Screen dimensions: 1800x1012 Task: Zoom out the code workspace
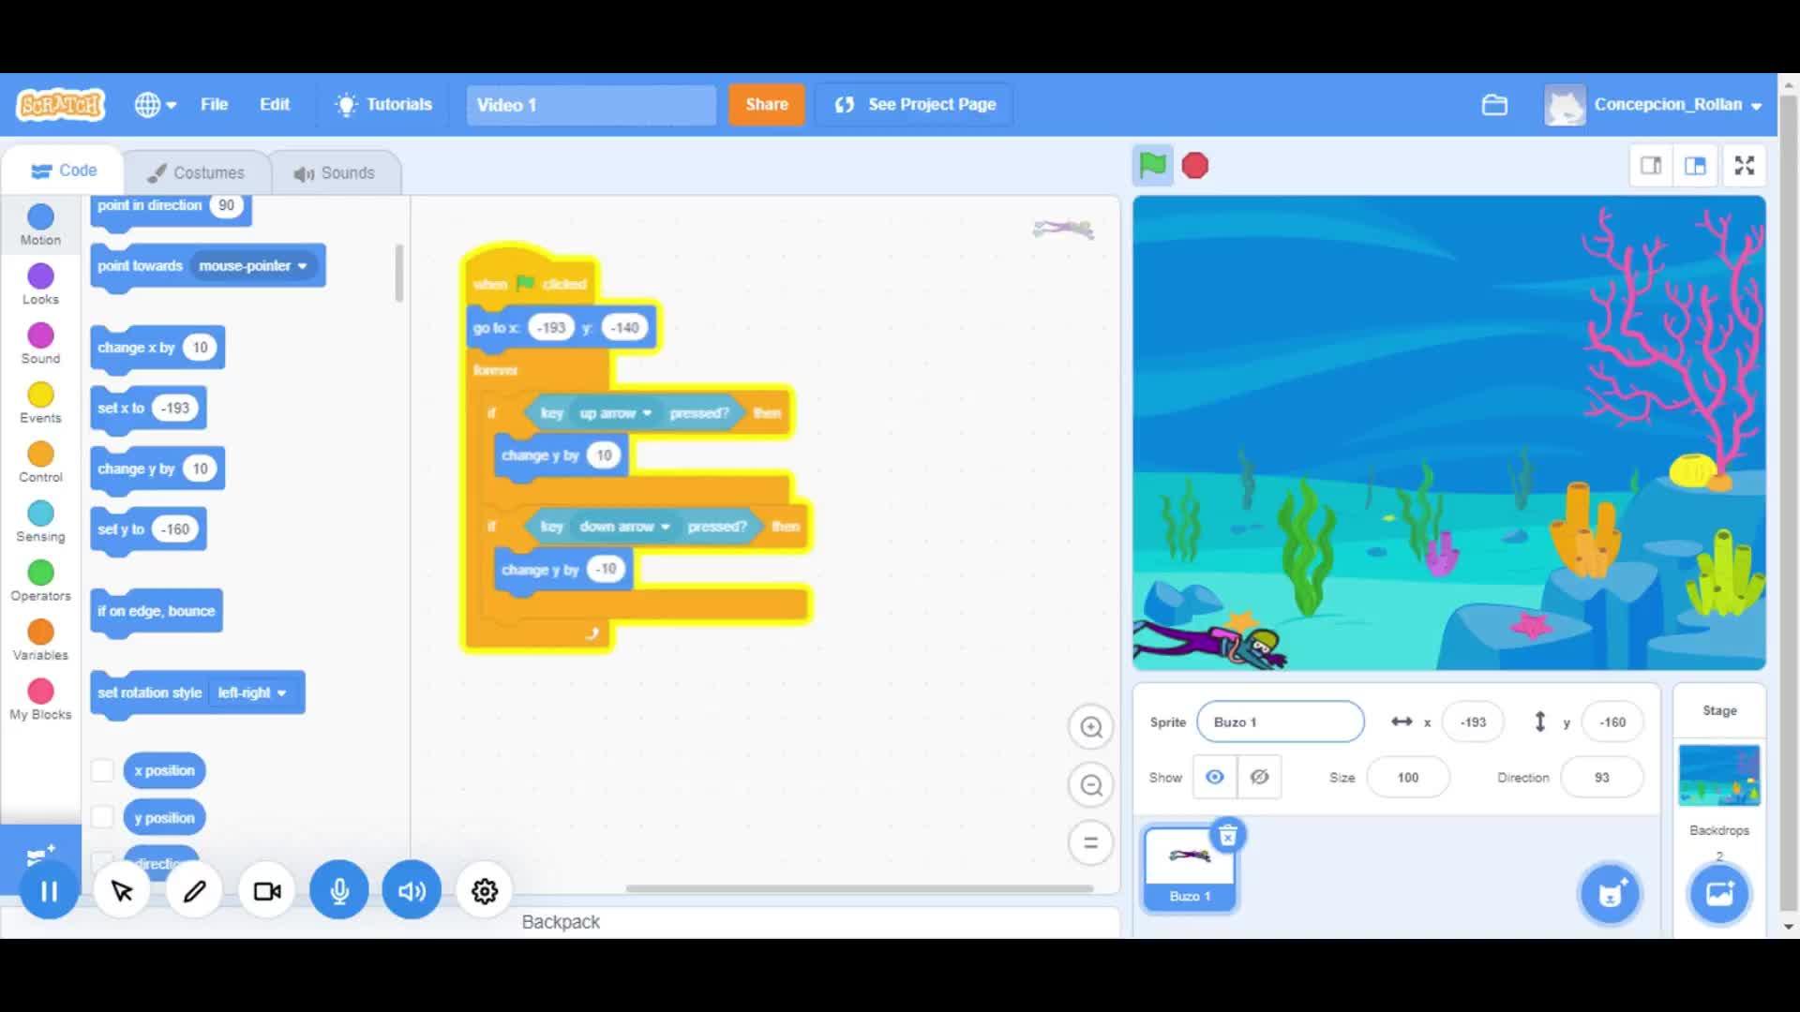(1090, 785)
